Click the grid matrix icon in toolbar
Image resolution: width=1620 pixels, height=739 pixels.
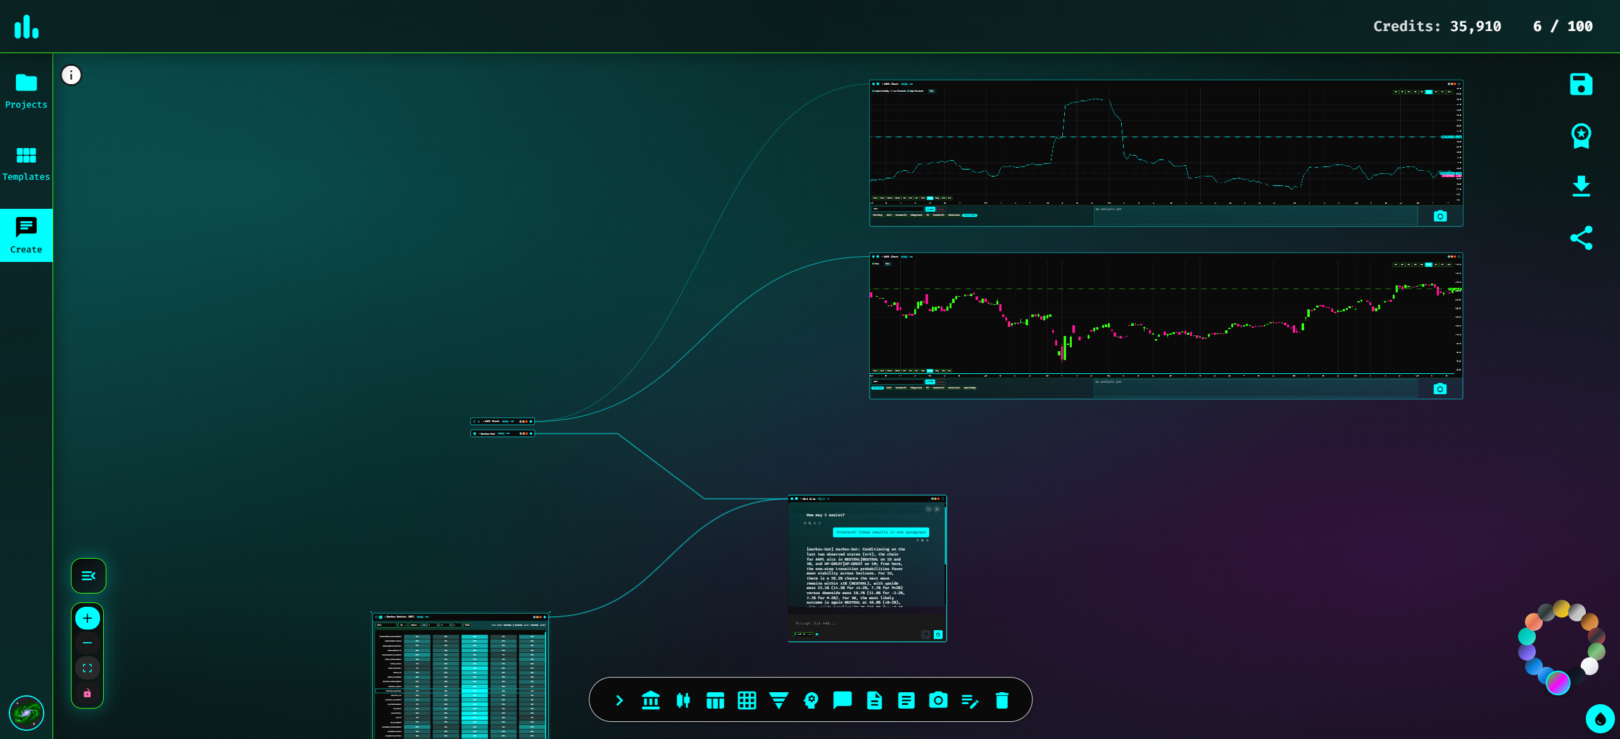click(746, 700)
